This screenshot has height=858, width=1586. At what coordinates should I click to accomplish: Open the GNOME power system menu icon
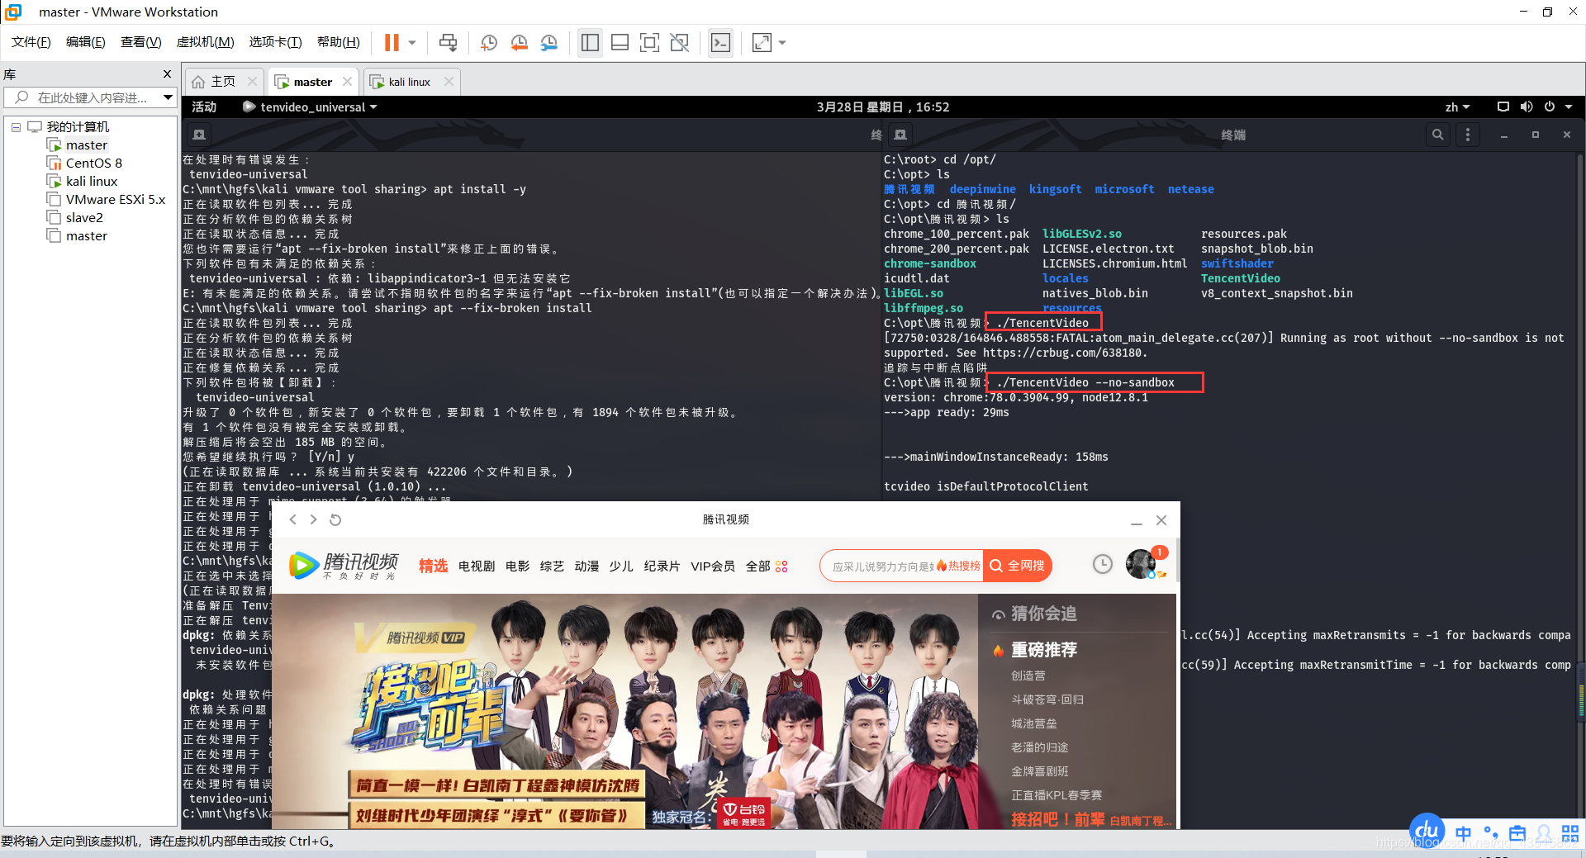click(1550, 107)
